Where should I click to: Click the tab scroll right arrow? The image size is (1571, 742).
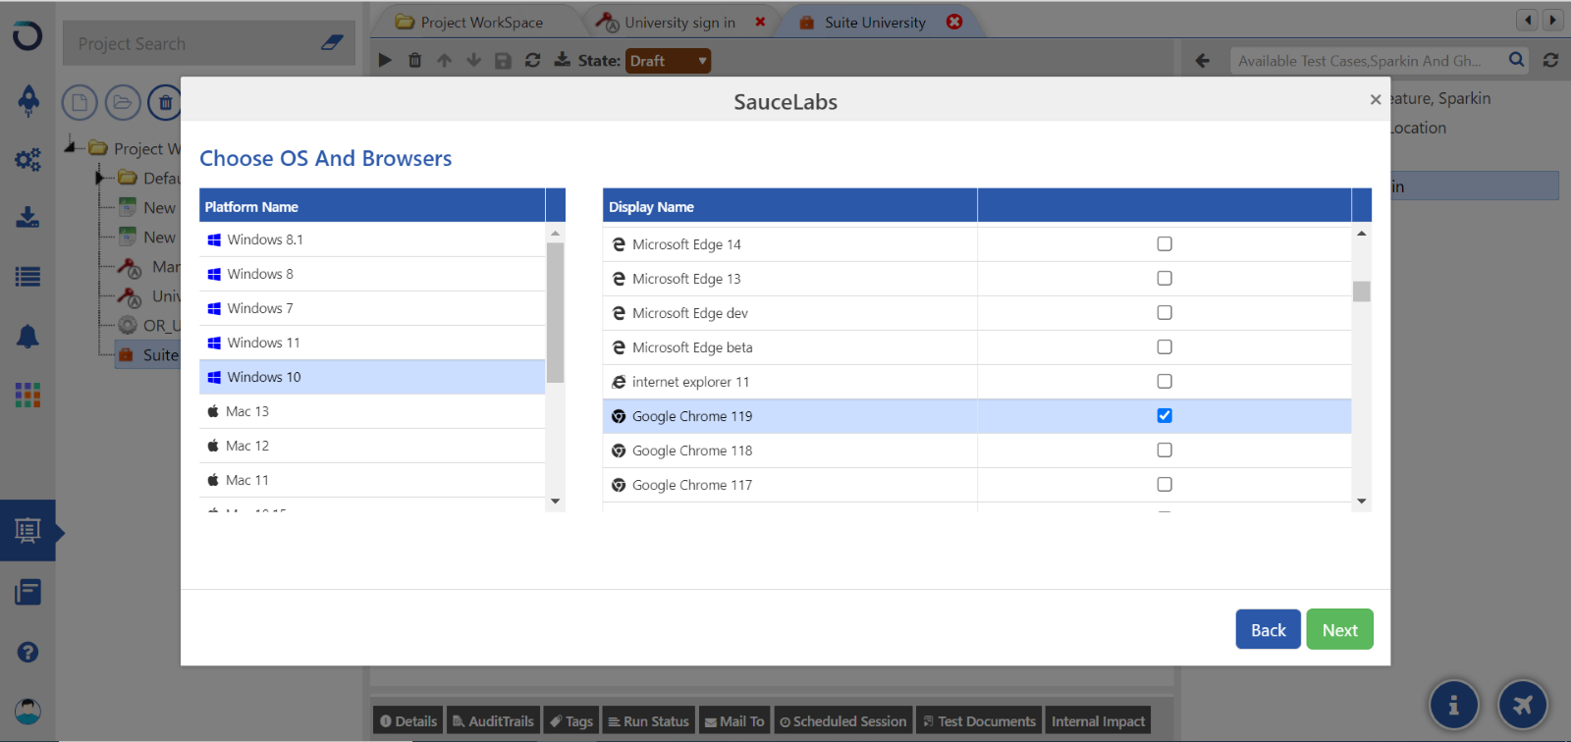pyautogui.click(x=1552, y=20)
